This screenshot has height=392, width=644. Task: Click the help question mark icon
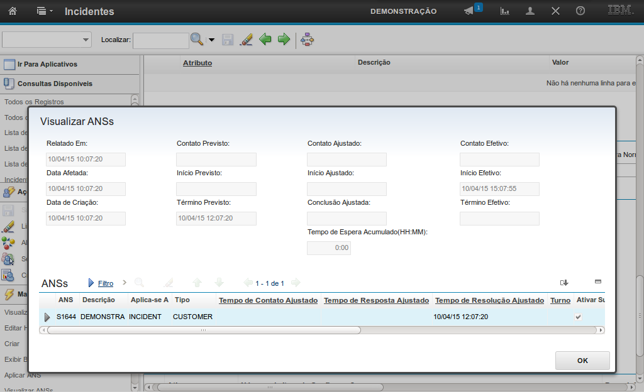580,11
